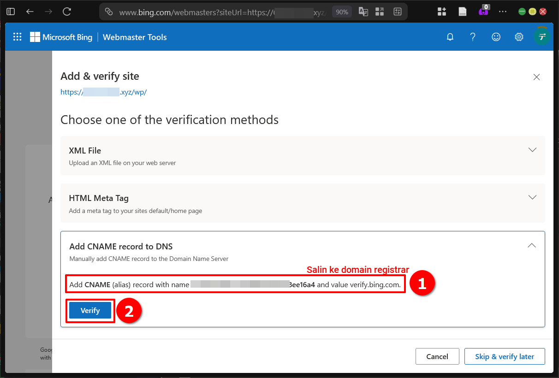Click the user profile avatar icon
Viewport: 559px width, 378px height.
point(541,36)
